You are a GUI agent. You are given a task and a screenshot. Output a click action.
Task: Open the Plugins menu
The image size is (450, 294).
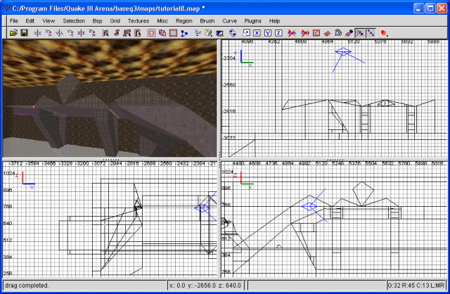[x=253, y=21]
